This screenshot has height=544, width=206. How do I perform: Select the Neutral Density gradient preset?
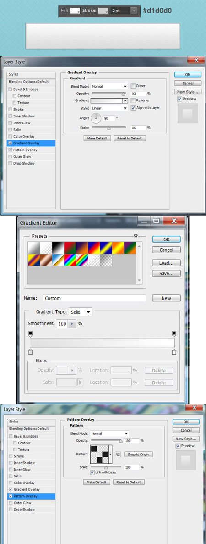point(106,260)
